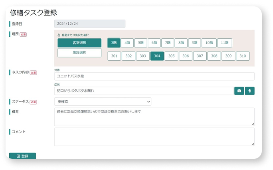Choose room 301

(x=114, y=56)
